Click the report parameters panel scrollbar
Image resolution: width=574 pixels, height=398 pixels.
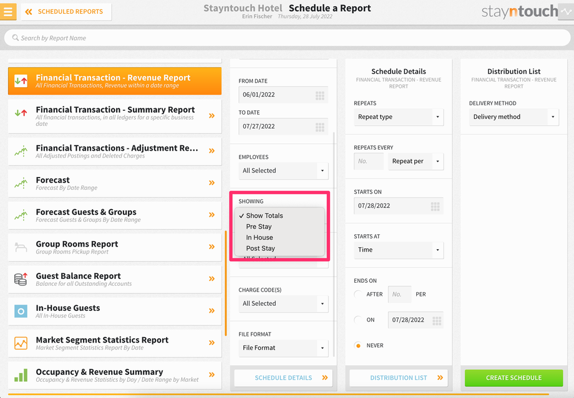(334, 244)
